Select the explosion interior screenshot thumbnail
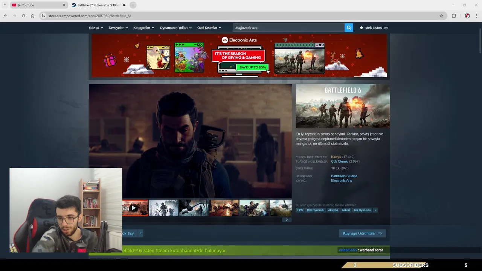This screenshot has width=482, height=271. click(224, 208)
